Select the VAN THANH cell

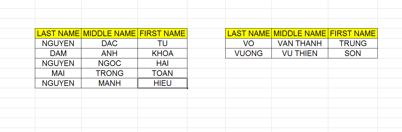300,43
